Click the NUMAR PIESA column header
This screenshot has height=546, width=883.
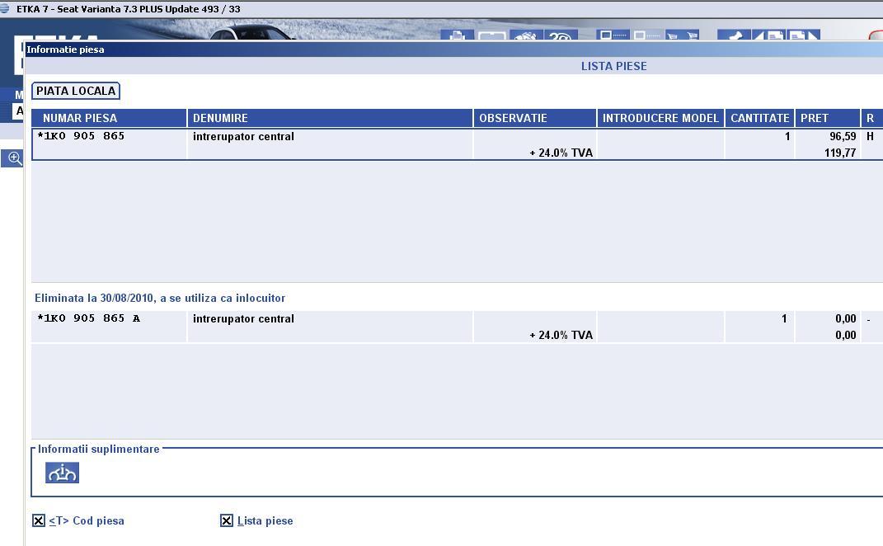coord(80,118)
